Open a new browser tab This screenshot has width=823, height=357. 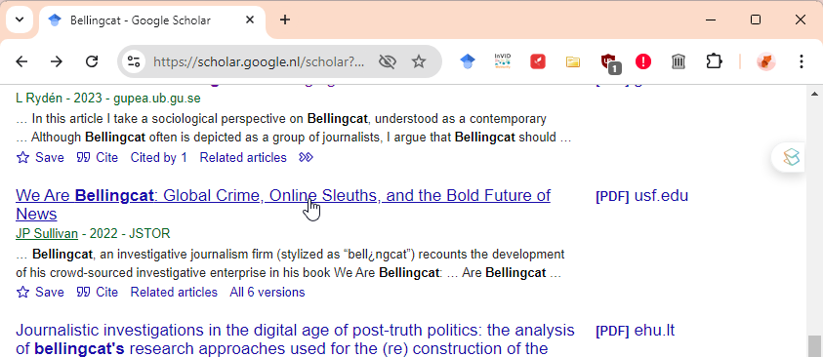pos(284,20)
